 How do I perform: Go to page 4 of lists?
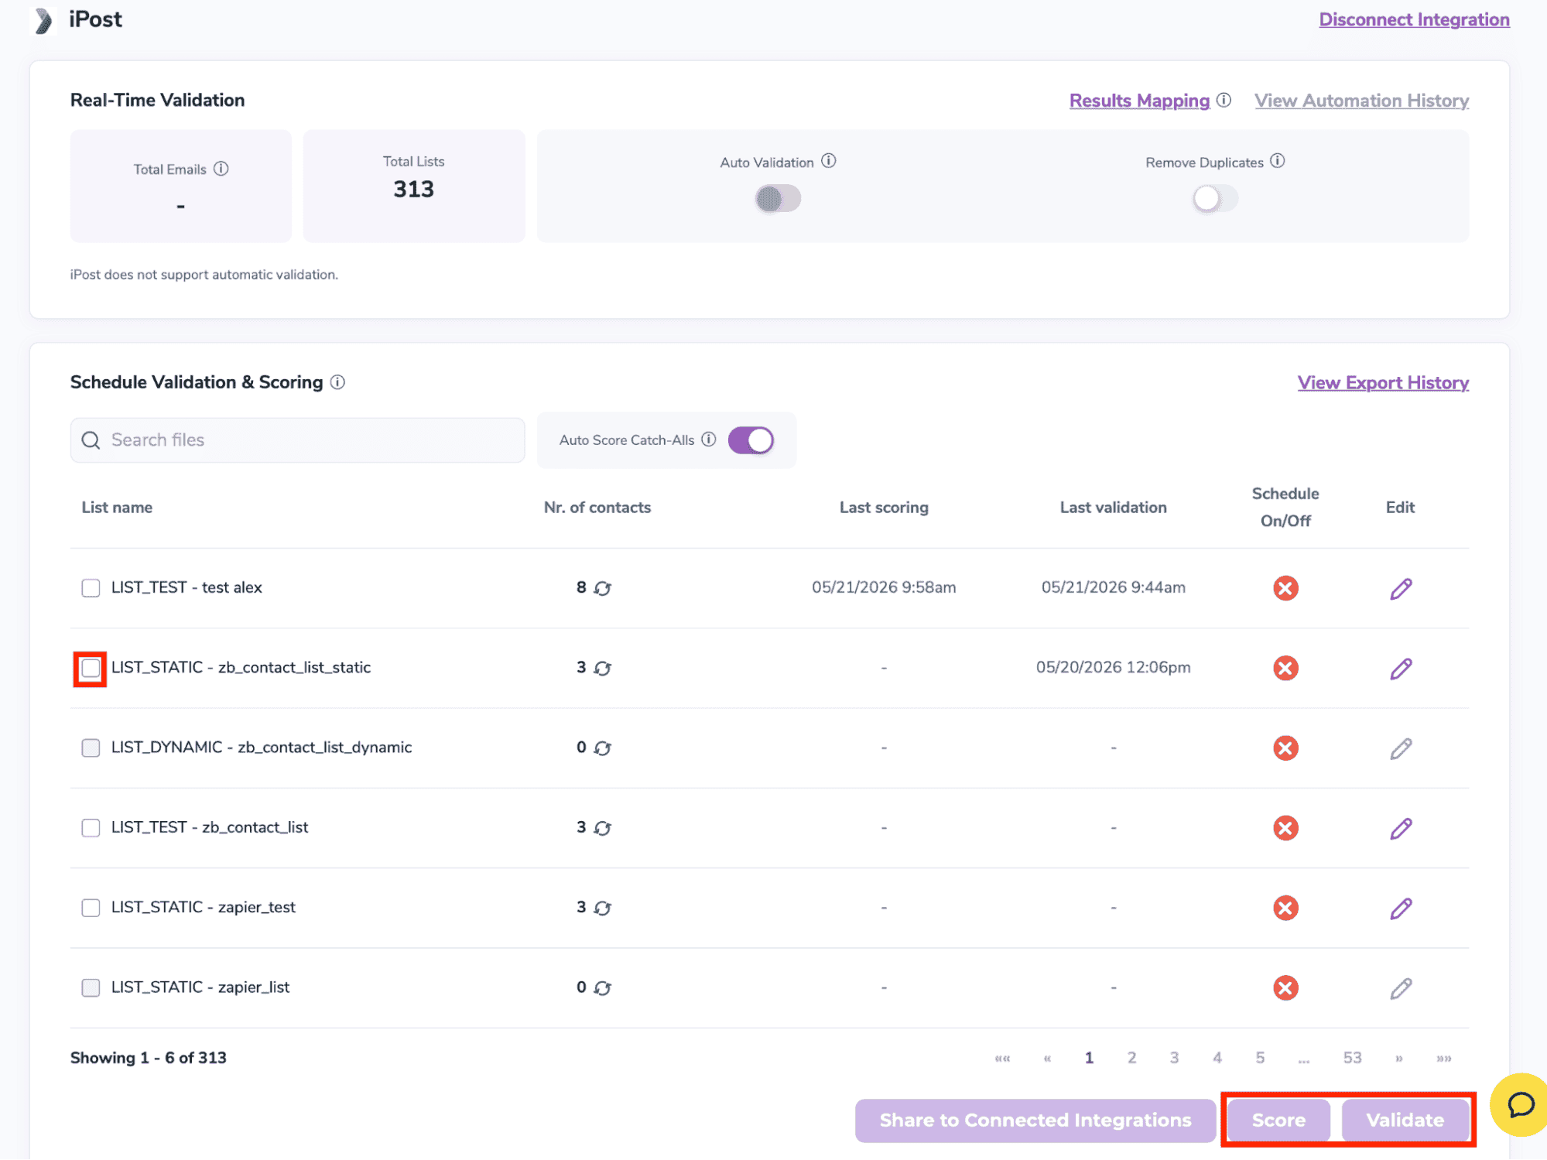(x=1217, y=1058)
